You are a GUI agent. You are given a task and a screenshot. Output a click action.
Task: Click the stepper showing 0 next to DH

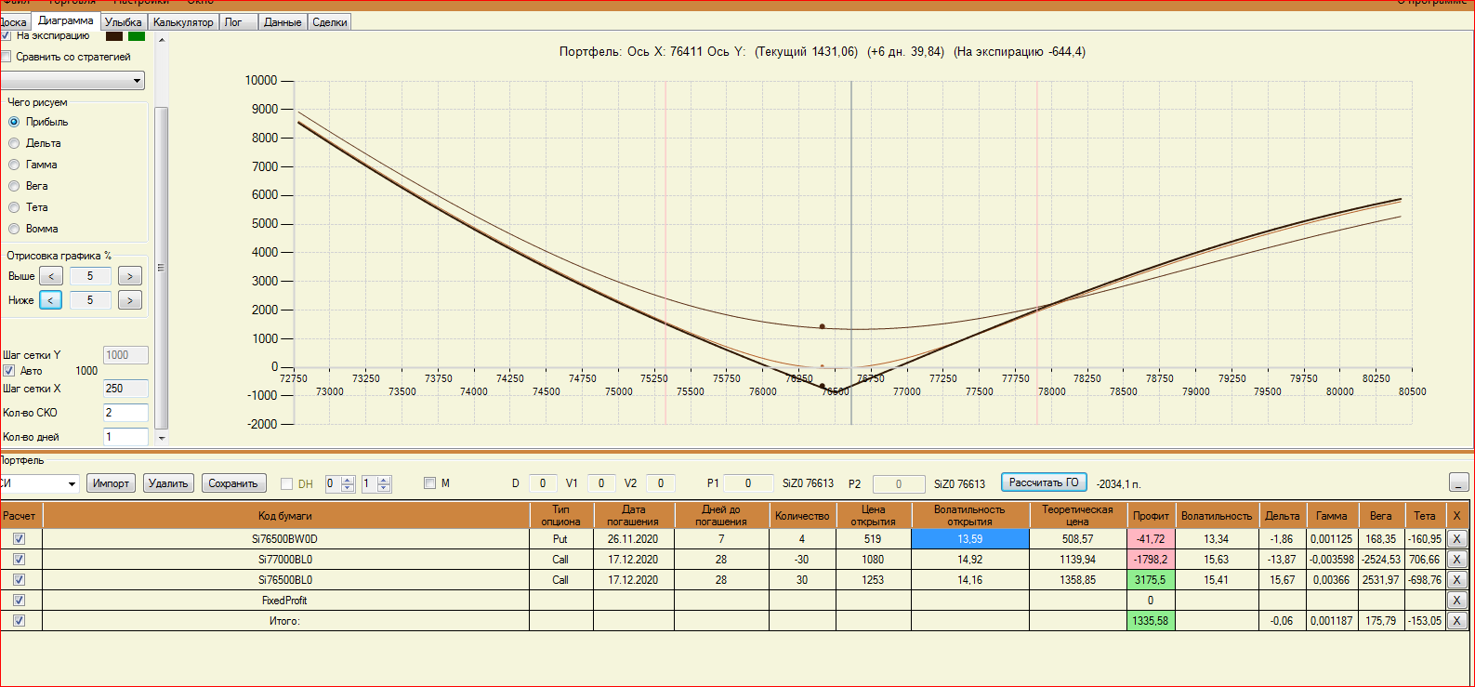pos(339,483)
